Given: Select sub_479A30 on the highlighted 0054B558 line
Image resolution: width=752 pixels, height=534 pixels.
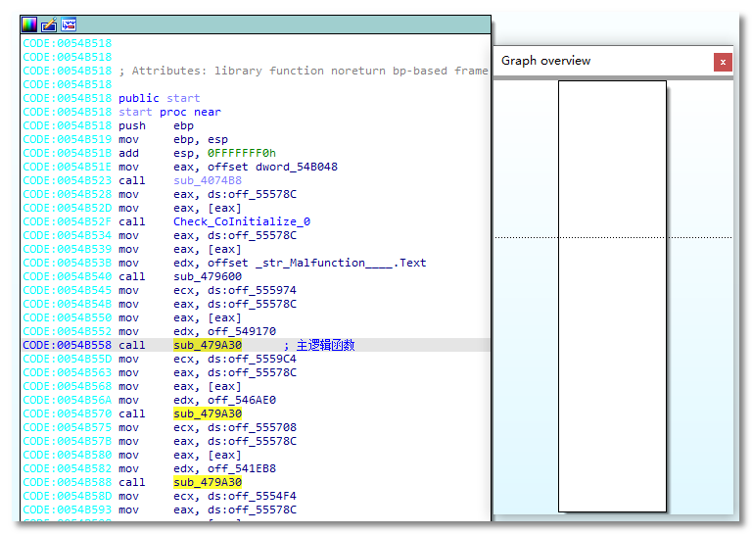Looking at the screenshot, I should tap(208, 345).
